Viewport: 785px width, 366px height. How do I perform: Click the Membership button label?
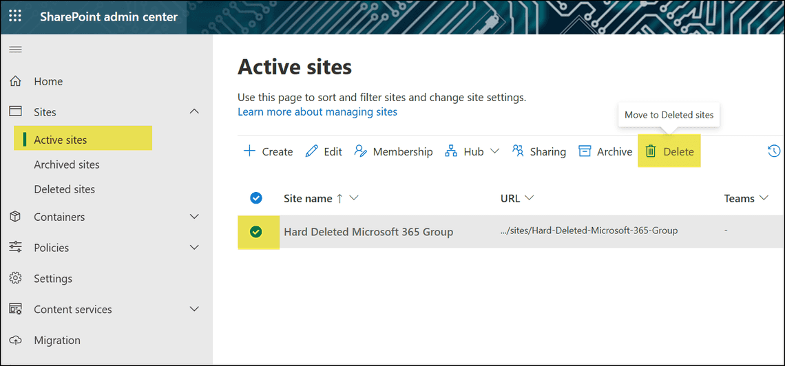pos(403,151)
